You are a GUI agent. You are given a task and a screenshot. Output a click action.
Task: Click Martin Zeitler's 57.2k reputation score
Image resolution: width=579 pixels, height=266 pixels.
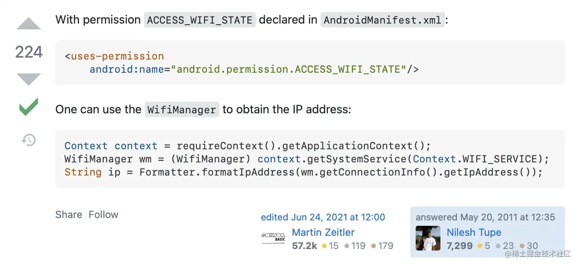(304, 246)
